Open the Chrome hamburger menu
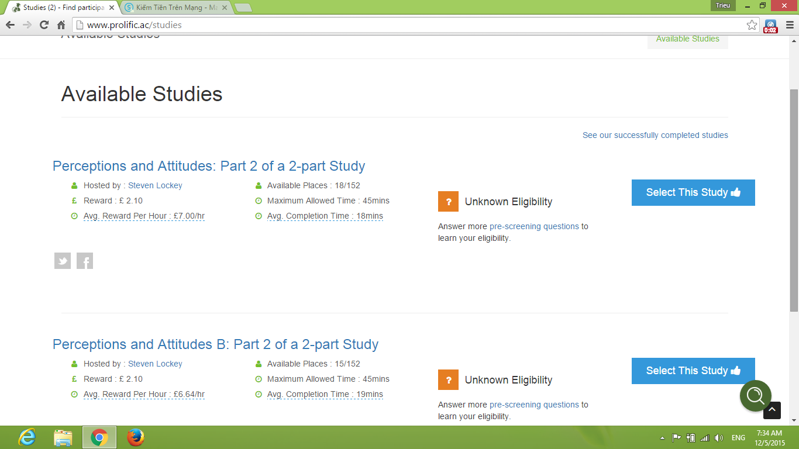The width and height of the screenshot is (799, 449). pos(788,25)
